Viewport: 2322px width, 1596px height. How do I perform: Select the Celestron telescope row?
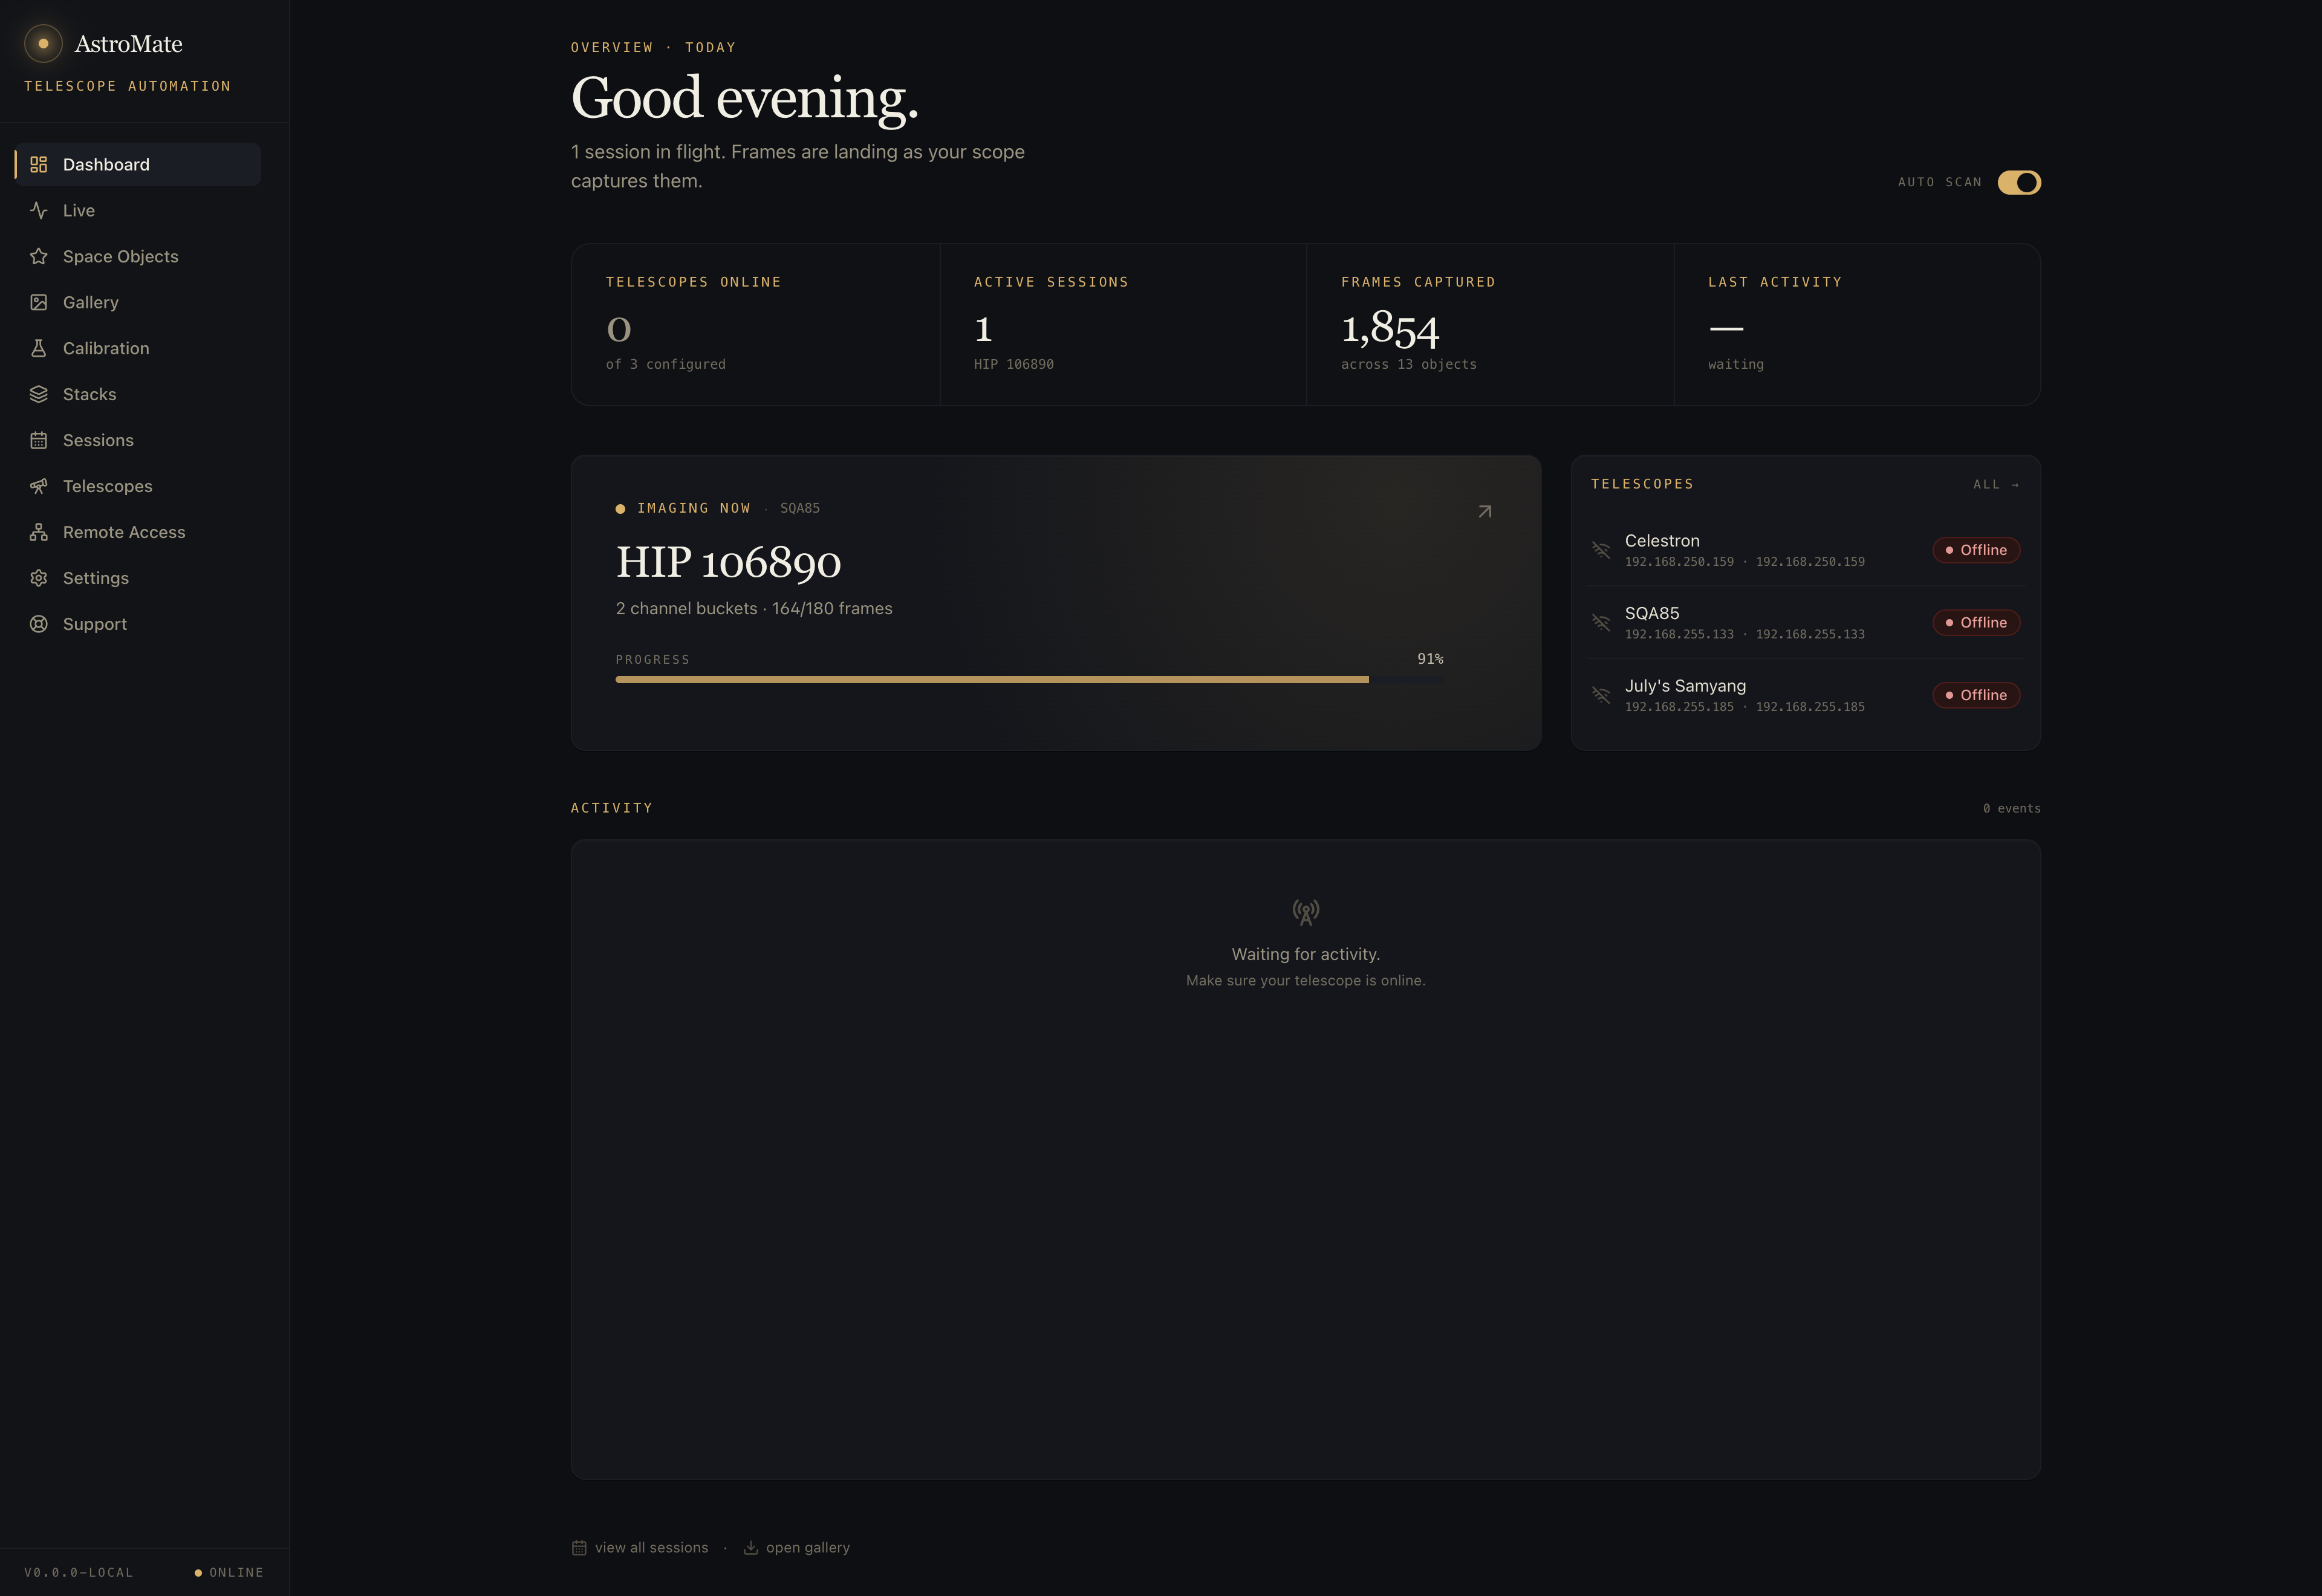pyautogui.click(x=1805, y=550)
